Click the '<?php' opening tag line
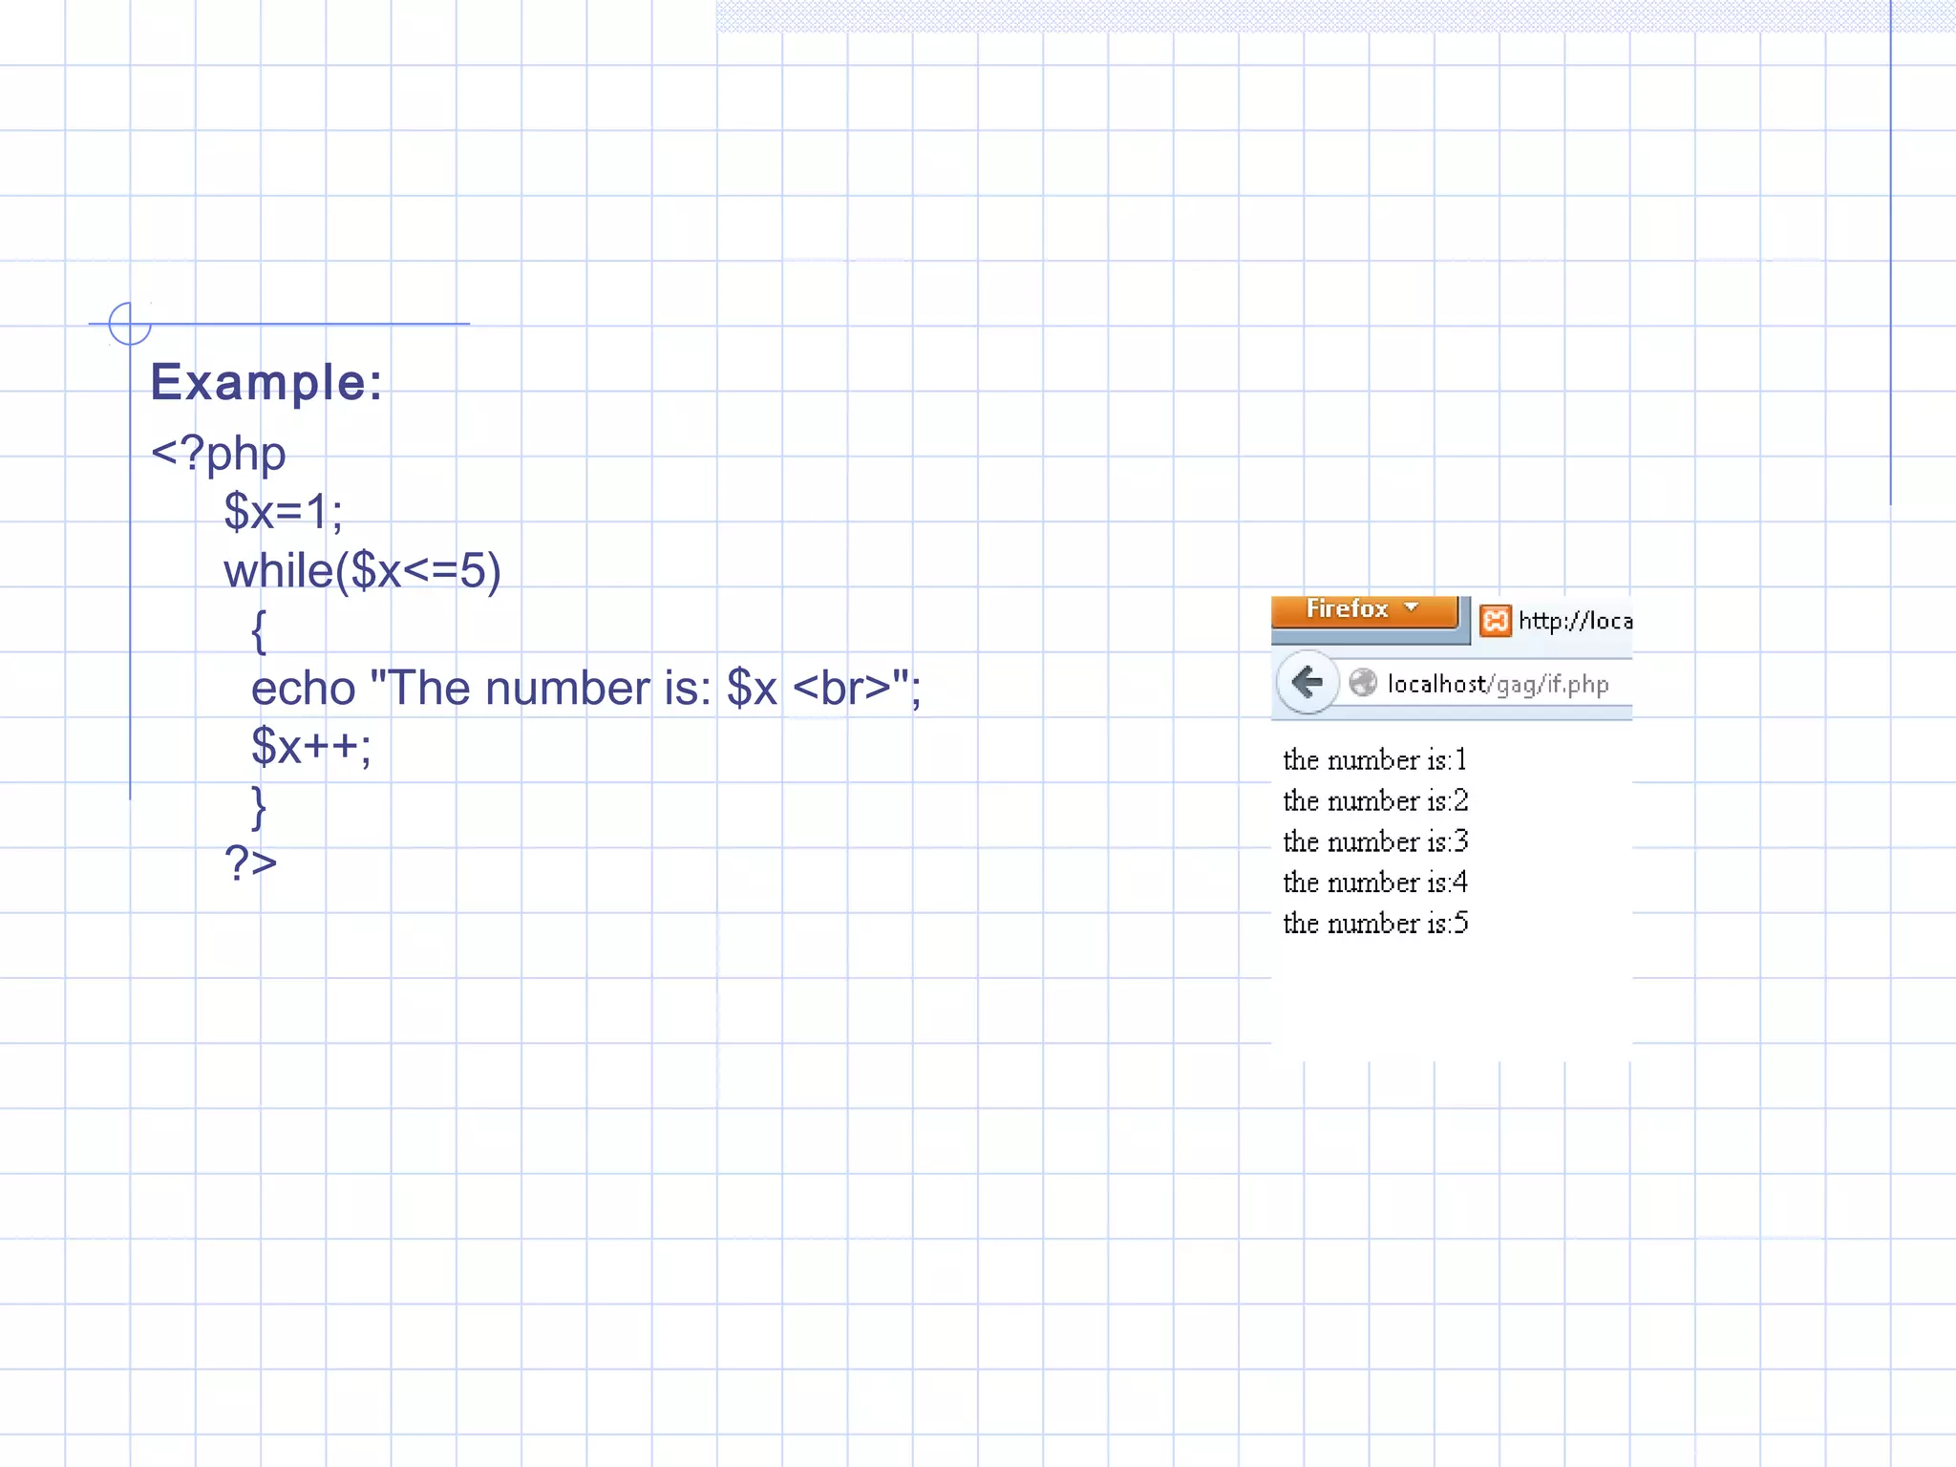This screenshot has height=1467, width=1956. point(219,453)
